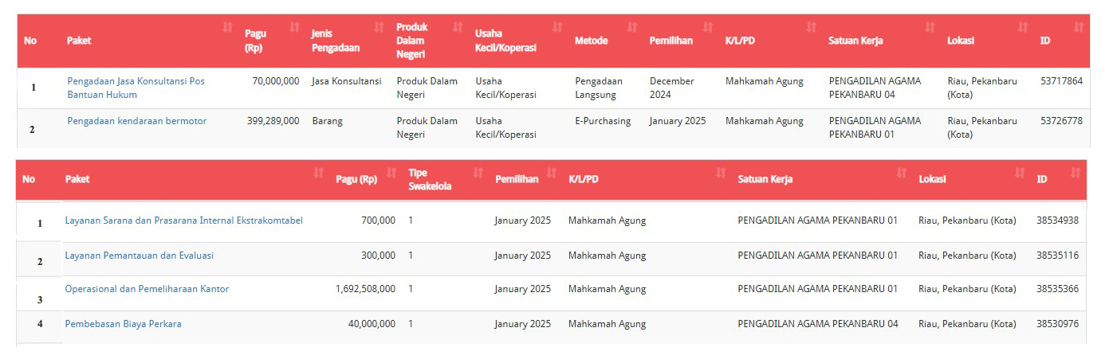Open Operasional dan Pemeliharaan Kantor link

pos(147,289)
